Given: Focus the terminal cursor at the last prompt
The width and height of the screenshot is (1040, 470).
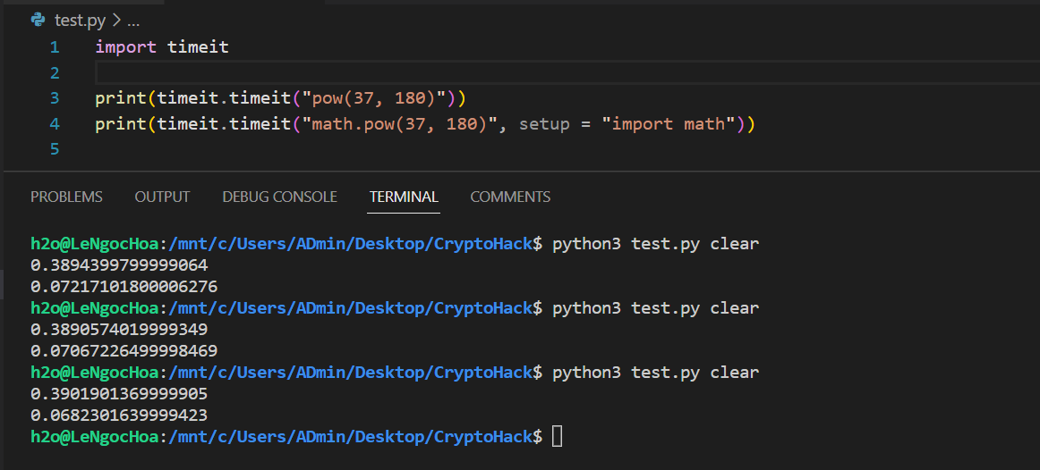Looking at the screenshot, I should 558,436.
